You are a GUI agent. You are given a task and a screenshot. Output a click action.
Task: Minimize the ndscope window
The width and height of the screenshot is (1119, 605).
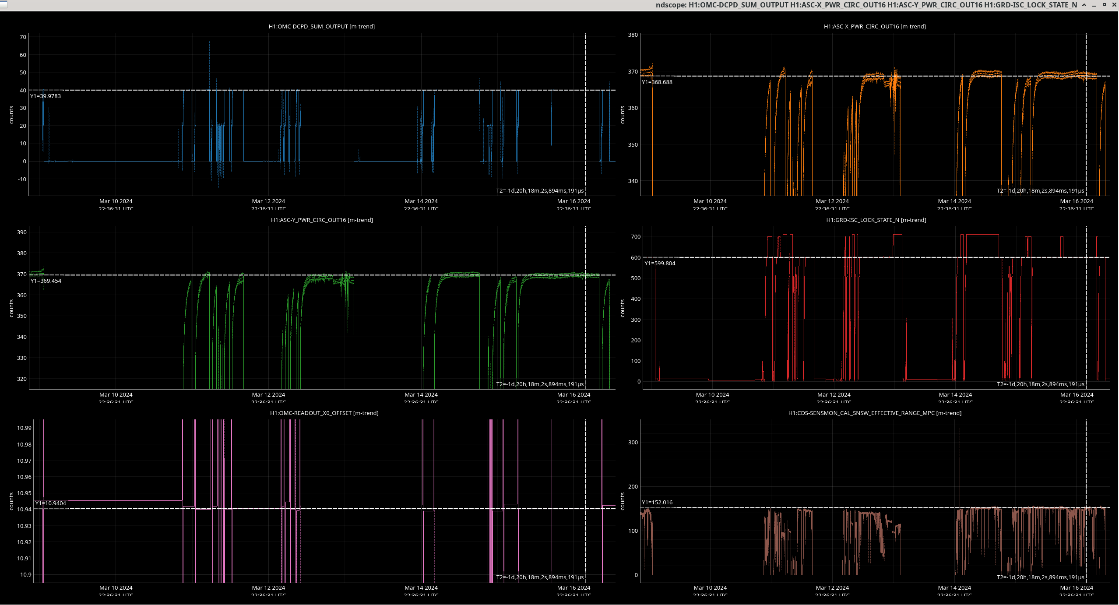point(1094,5)
